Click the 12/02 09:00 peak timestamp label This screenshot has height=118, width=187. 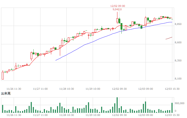118,6
